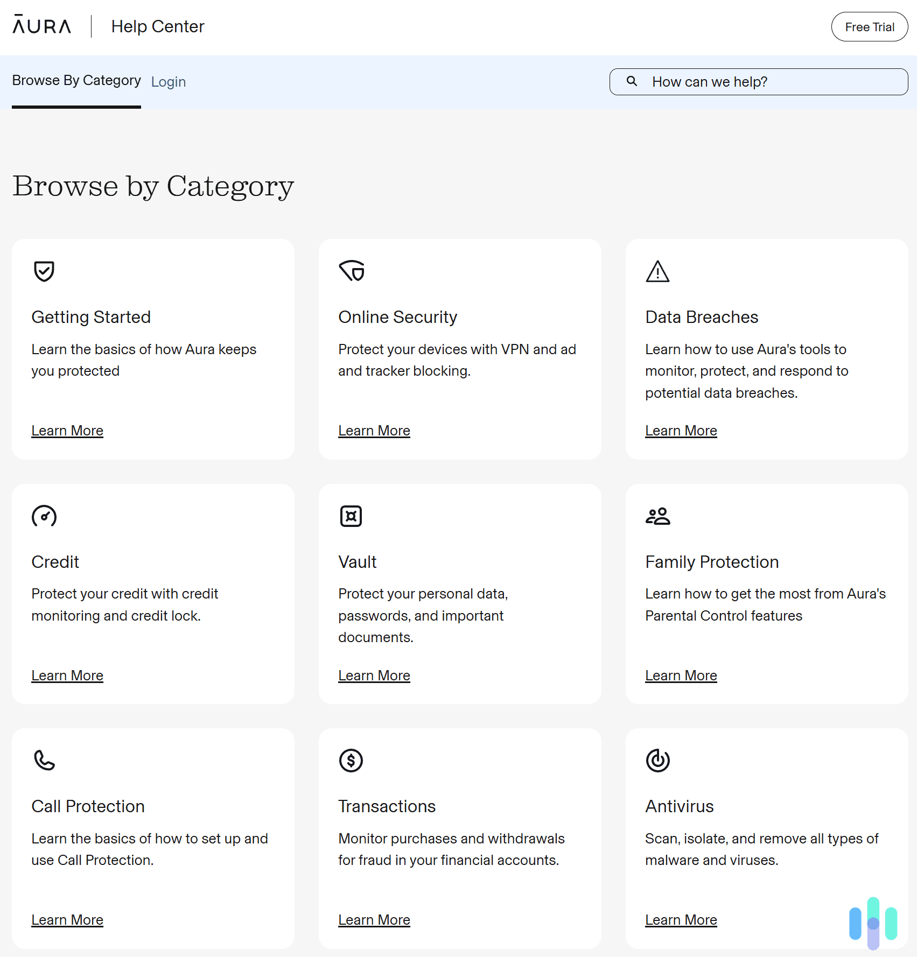The height and width of the screenshot is (957, 917).
Task: Click the Call Protection phone icon
Action: 45,761
